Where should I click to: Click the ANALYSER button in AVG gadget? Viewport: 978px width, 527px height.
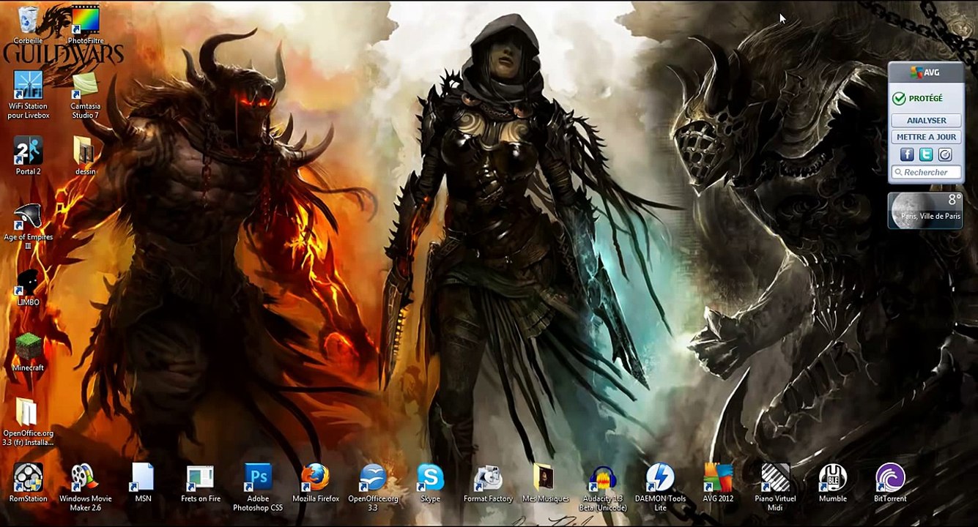pyautogui.click(x=926, y=120)
